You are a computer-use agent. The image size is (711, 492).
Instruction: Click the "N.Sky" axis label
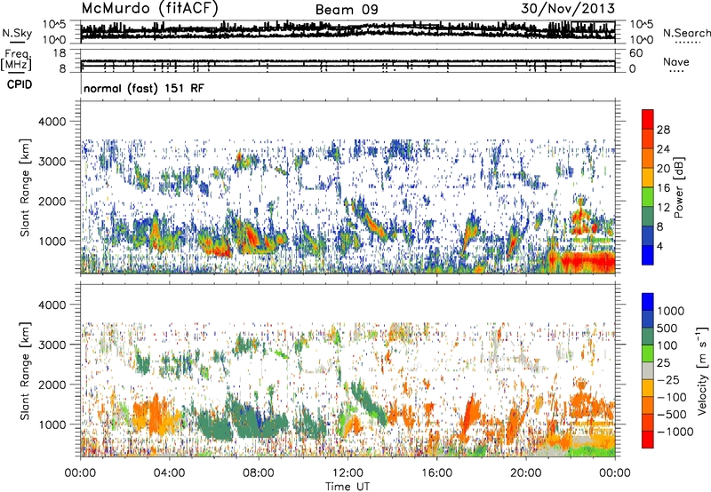pos(17,33)
